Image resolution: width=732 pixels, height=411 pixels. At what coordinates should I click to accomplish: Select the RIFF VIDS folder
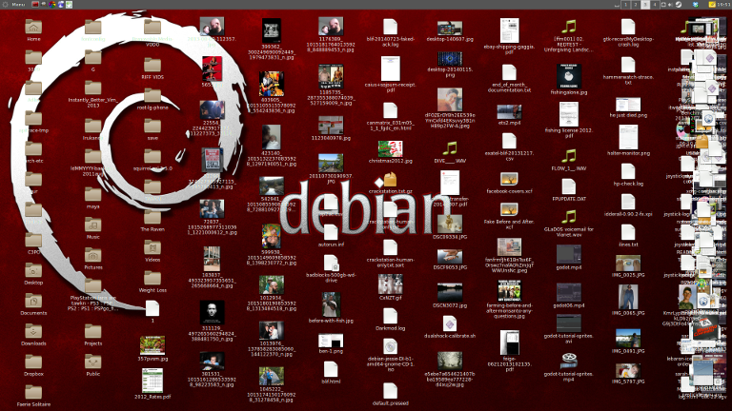pyautogui.click(x=152, y=65)
